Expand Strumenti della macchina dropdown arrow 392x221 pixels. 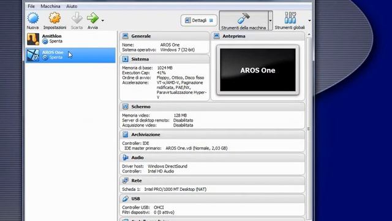(270, 20)
